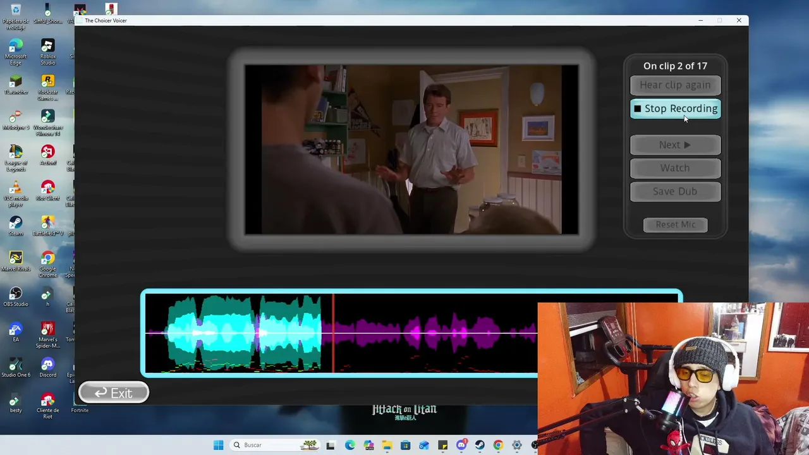809x455 pixels.
Task: Select the TLauncher desktop icon
Action: 16,85
